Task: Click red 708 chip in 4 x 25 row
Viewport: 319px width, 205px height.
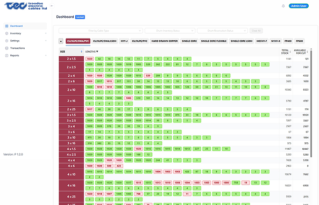Action: click(x=138, y=194)
